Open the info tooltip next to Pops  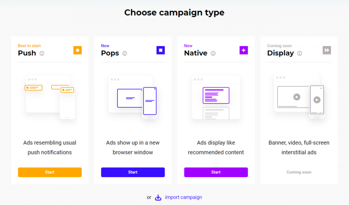125,54
